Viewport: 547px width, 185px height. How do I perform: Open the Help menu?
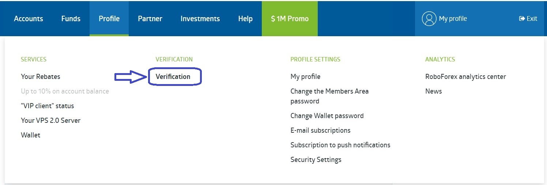pos(245,19)
